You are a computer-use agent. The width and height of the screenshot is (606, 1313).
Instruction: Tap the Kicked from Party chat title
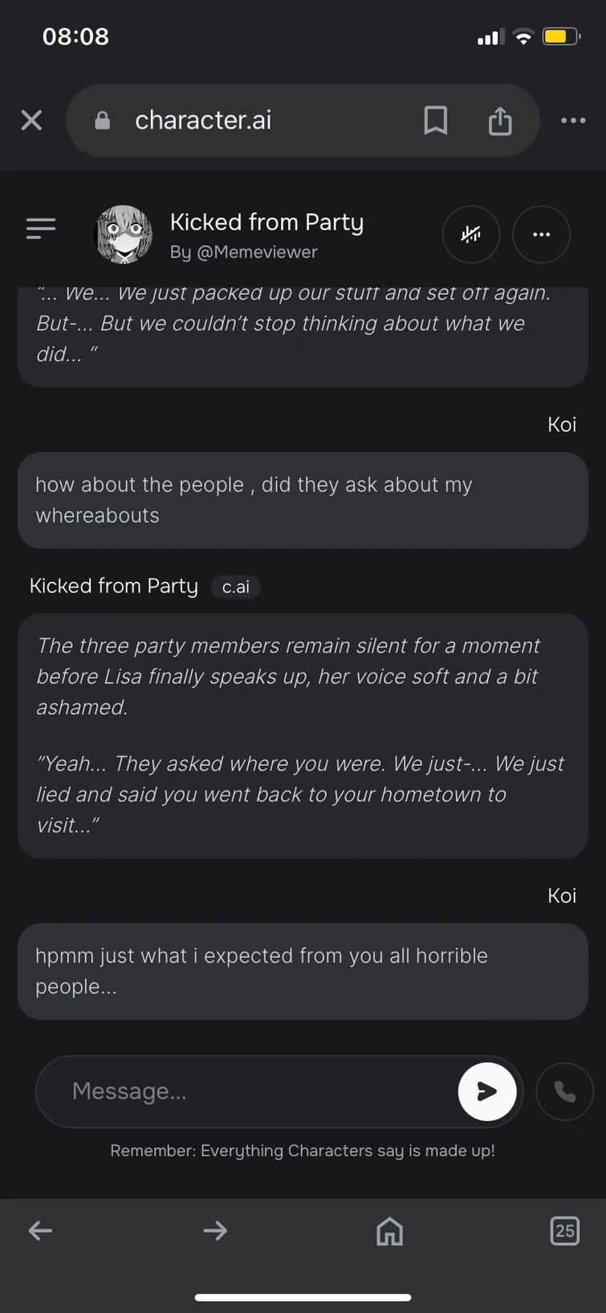tap(266, 222)
